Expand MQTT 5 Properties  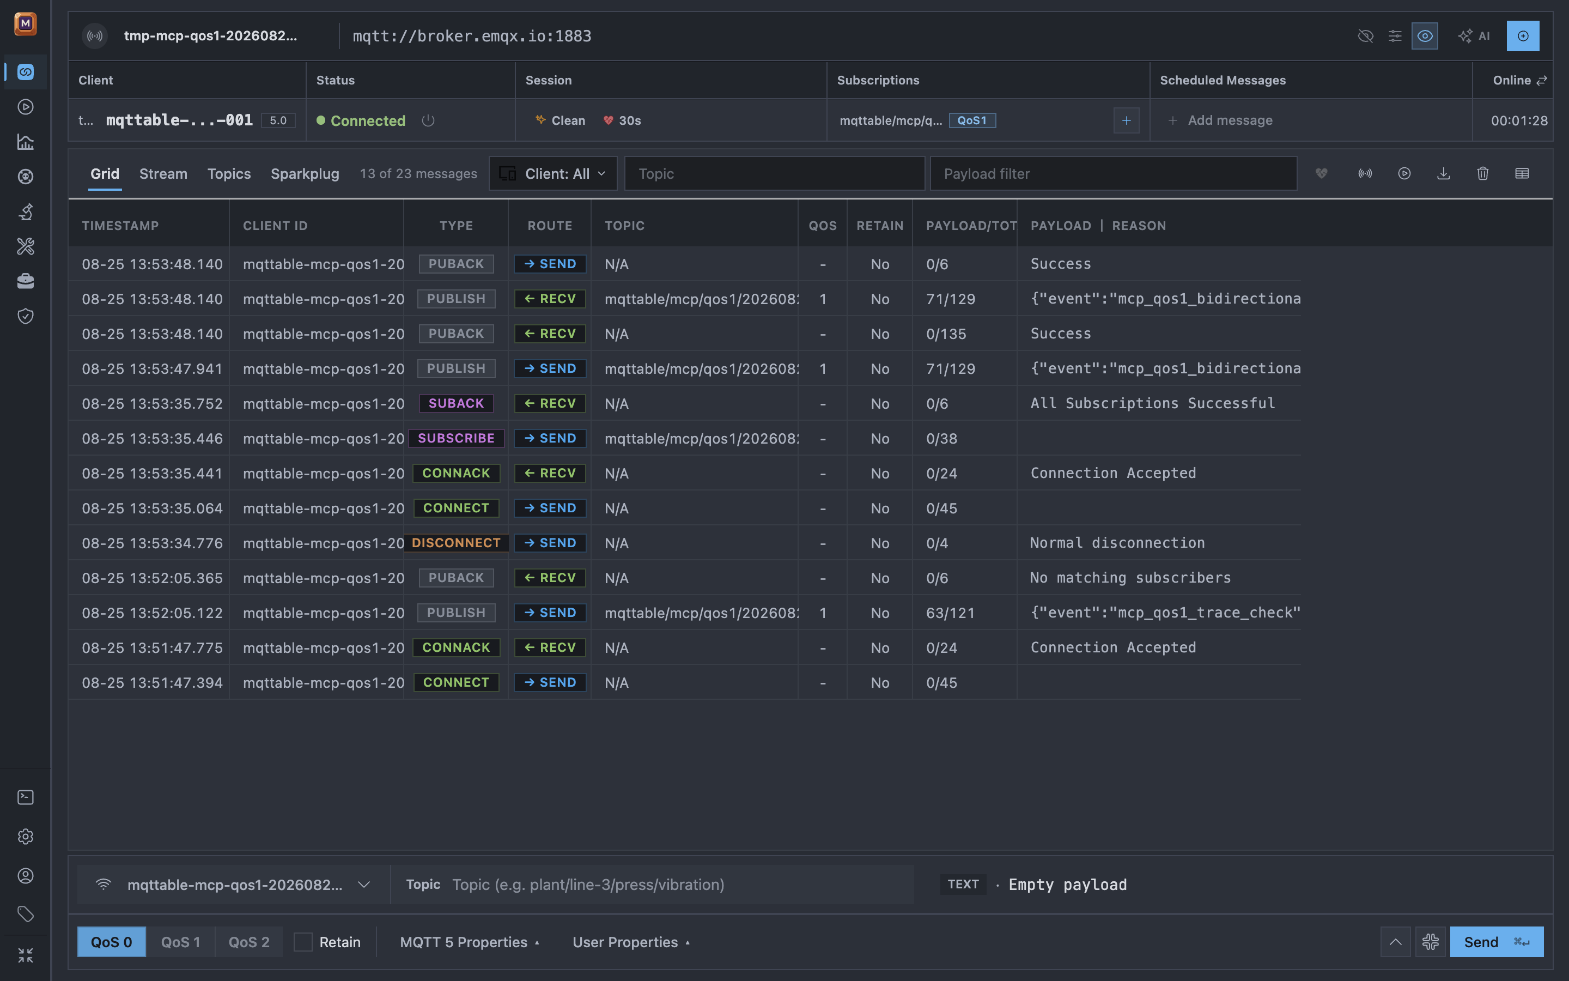[x=470, y=942]
